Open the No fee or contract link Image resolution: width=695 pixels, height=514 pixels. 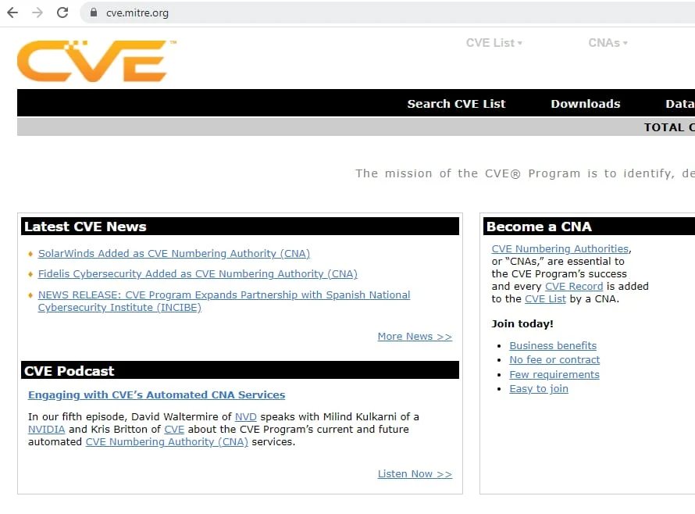[x=554, y=359]
